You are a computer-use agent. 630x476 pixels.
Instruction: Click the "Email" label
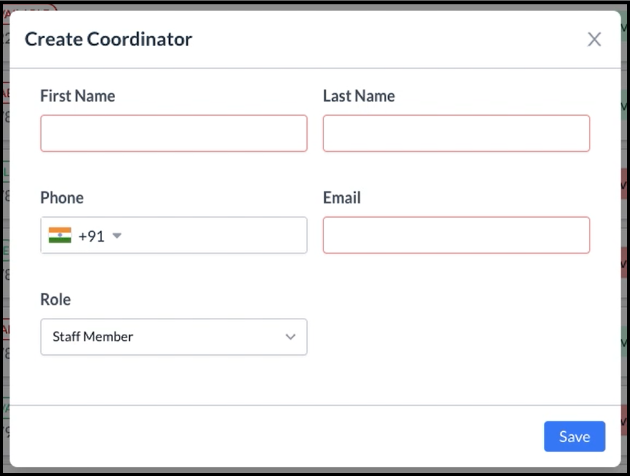[341, 197]
